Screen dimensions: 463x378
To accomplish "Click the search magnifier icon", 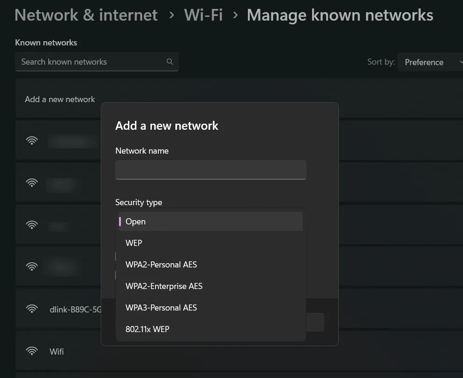I will click(x=170, y=62).
